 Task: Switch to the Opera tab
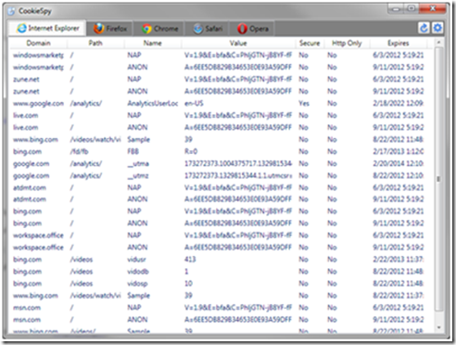[252, 29]
